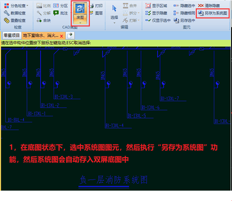Click the 清除隐藏 clear hidden icon
The image size is (232, 201).
pyautogui.click(x=201, y=6)
